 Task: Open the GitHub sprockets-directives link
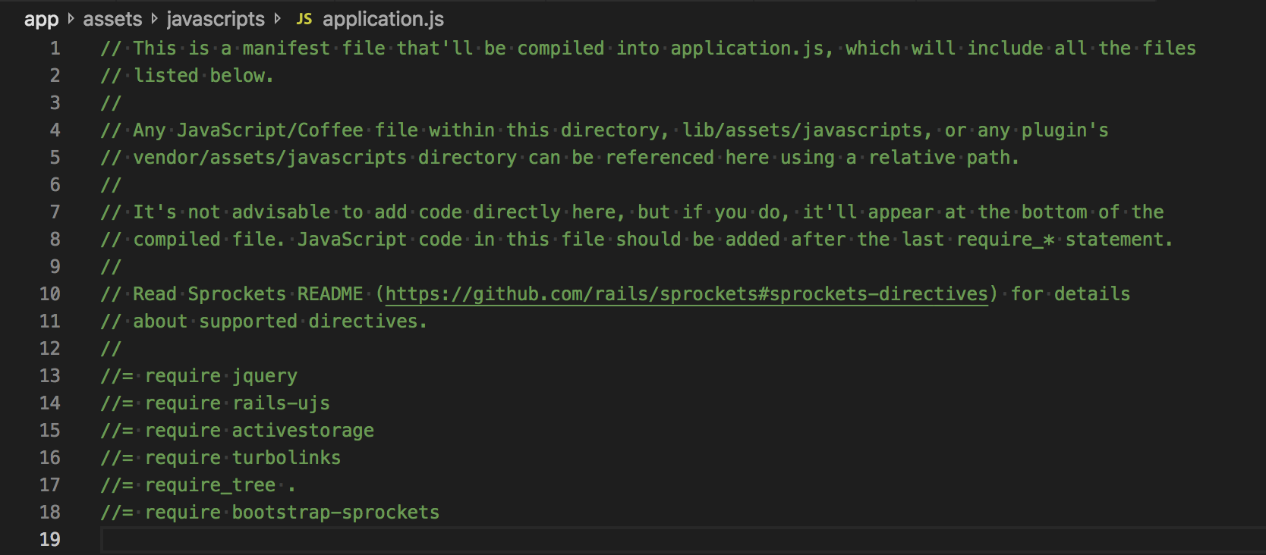coord(687,294)
